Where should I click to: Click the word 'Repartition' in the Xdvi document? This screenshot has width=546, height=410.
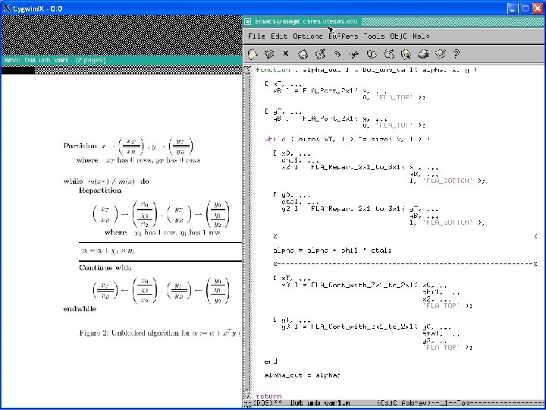(x=100, y=191)
